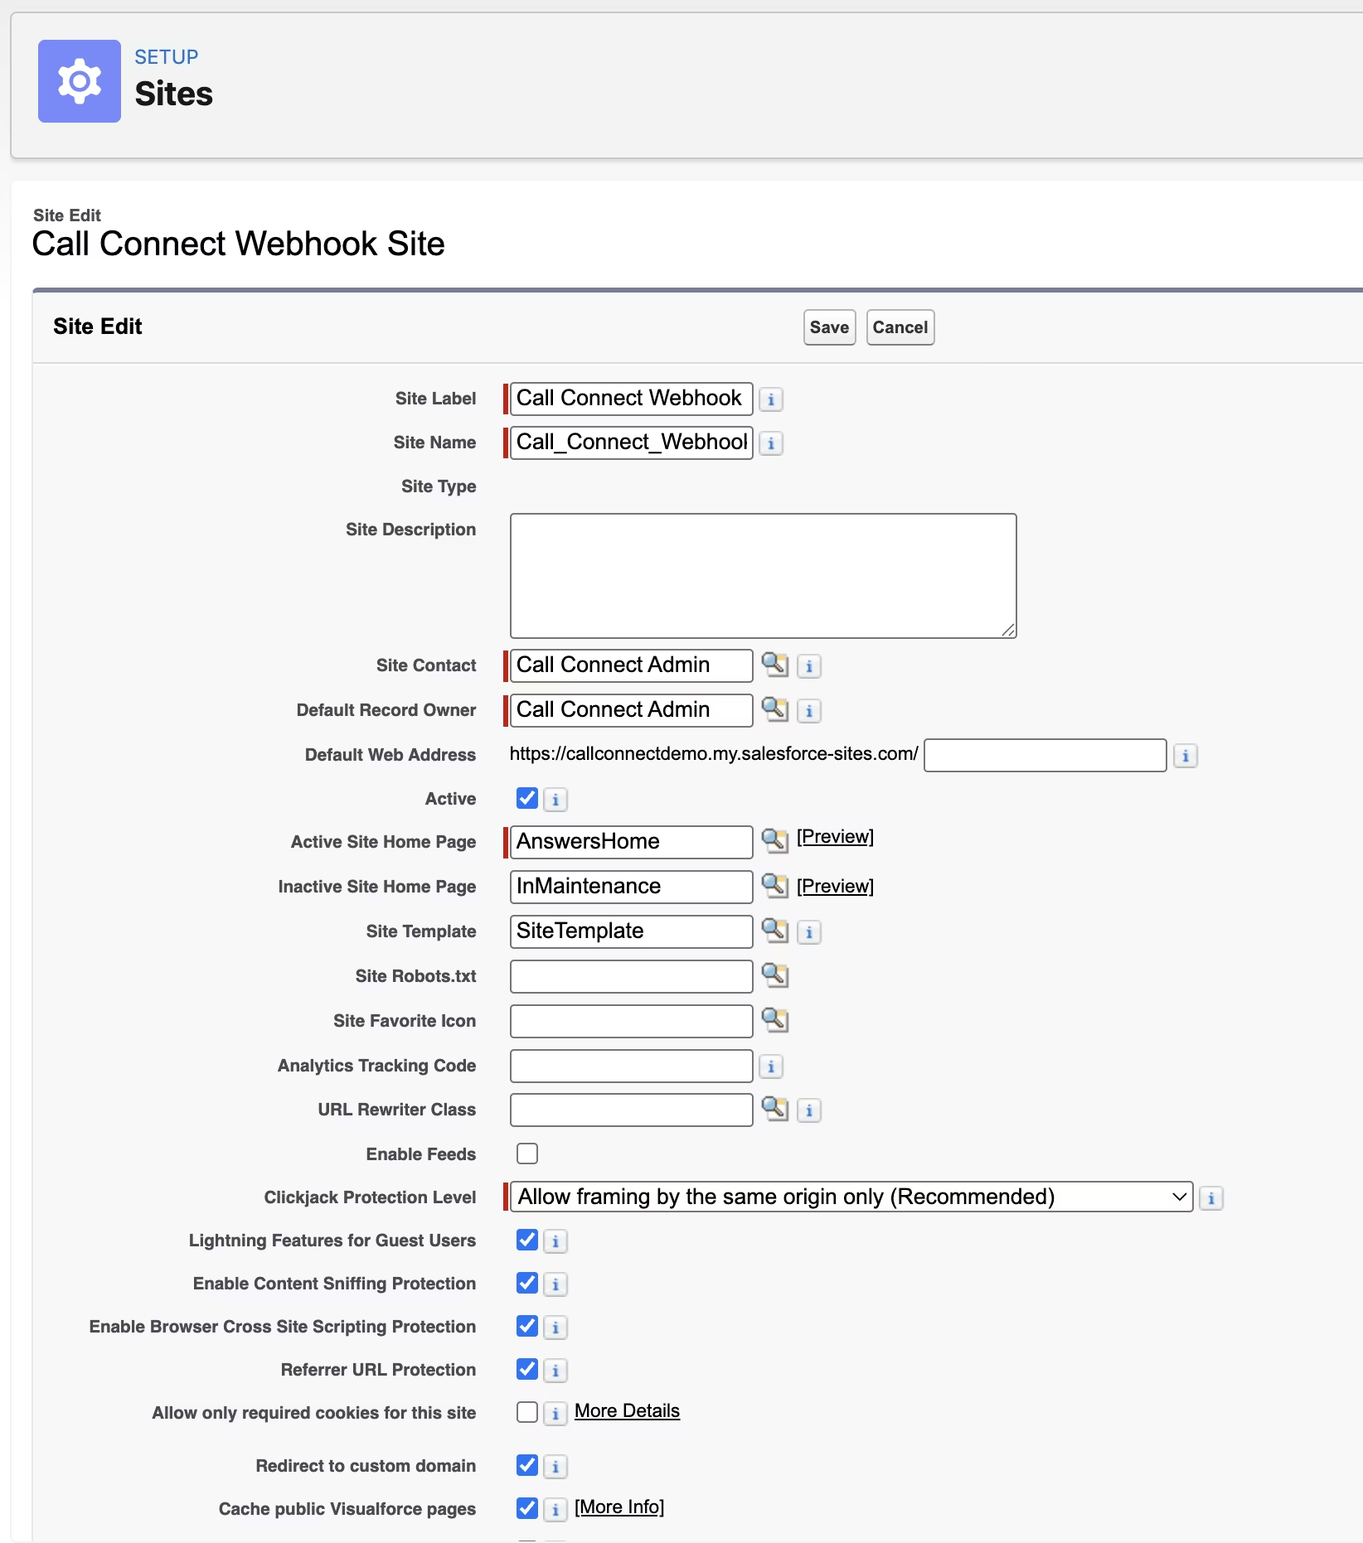Preview the Active Site Home Page
Image resolution: width=1363 pixels, height=1543 pixels.
tap(835, 837)
